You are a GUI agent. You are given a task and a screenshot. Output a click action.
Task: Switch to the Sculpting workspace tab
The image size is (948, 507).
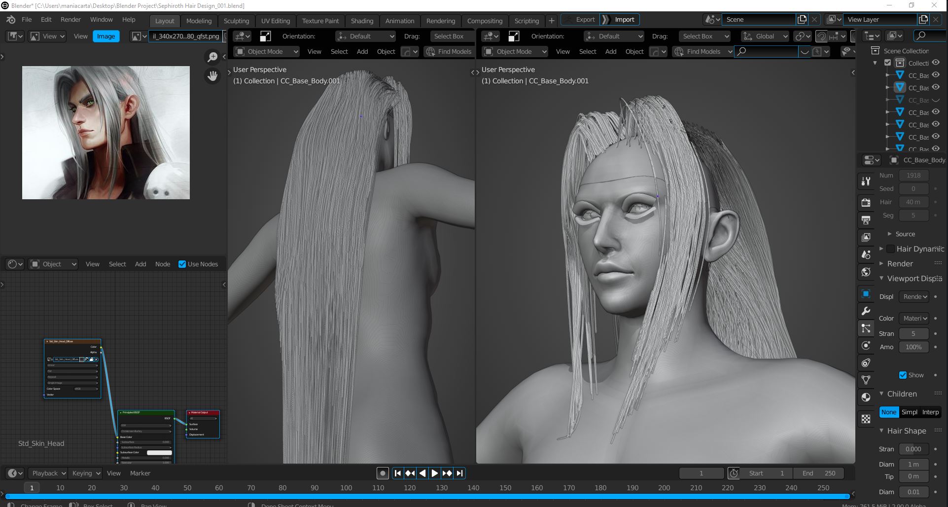coord(236,21)
